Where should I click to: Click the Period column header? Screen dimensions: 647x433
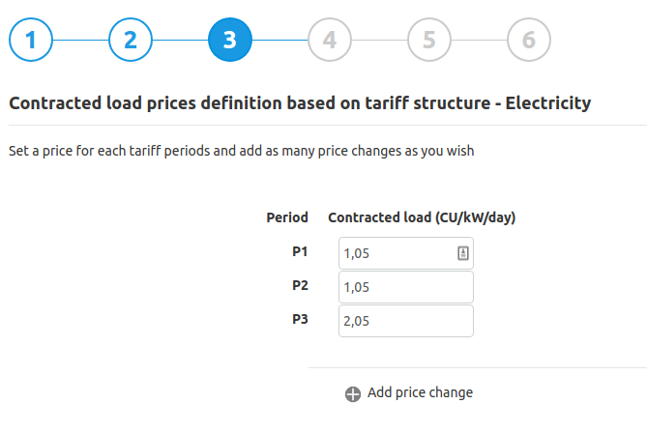tap(287, 217)
